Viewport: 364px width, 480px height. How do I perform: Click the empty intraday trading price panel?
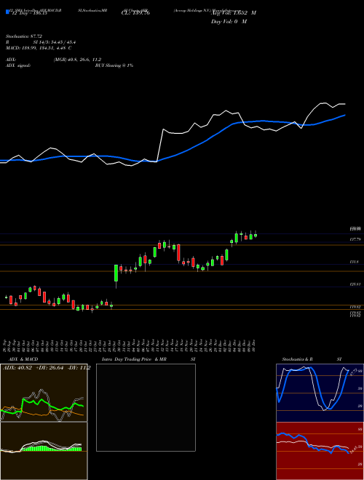click(x=146, y=407)
